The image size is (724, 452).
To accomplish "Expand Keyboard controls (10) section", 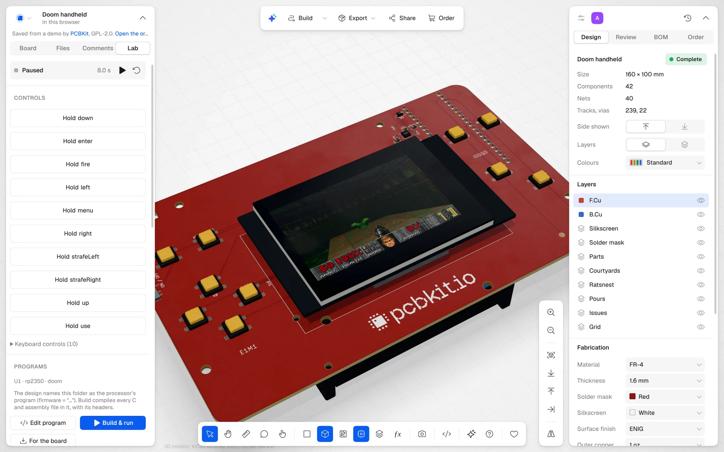I will 44,344.
